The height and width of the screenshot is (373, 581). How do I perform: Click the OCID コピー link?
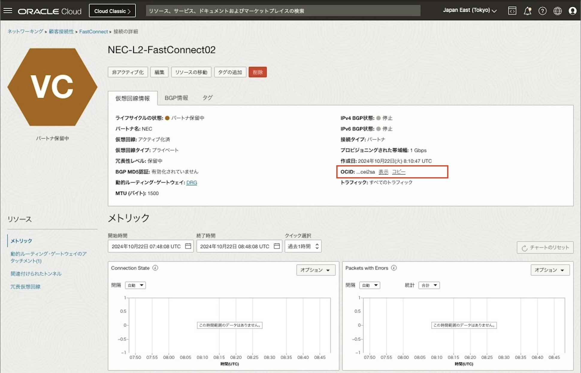pyautogui.click(x=399, y=172)
